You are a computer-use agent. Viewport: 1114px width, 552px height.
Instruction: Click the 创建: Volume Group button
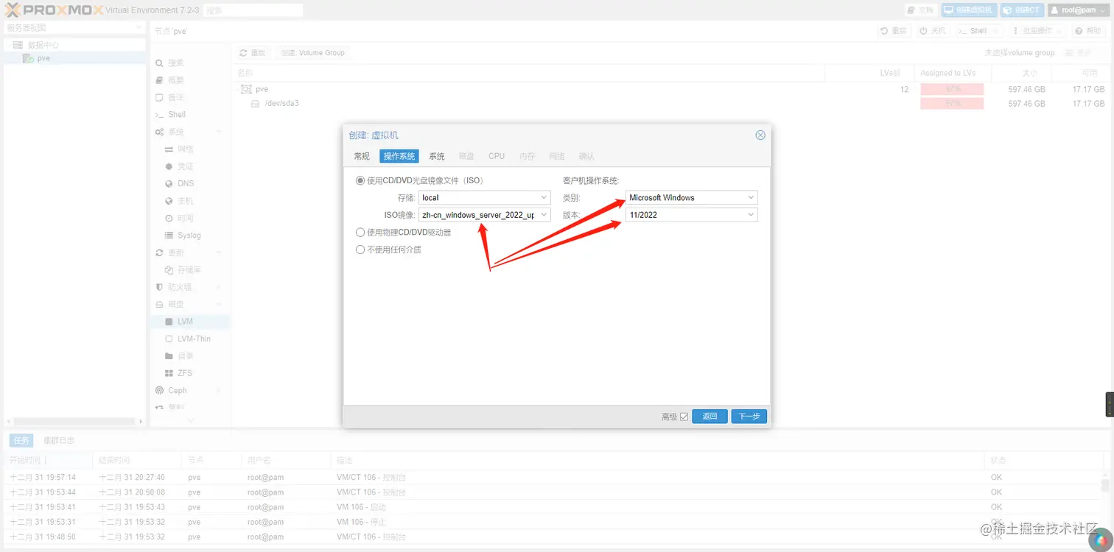click(312, 53)
